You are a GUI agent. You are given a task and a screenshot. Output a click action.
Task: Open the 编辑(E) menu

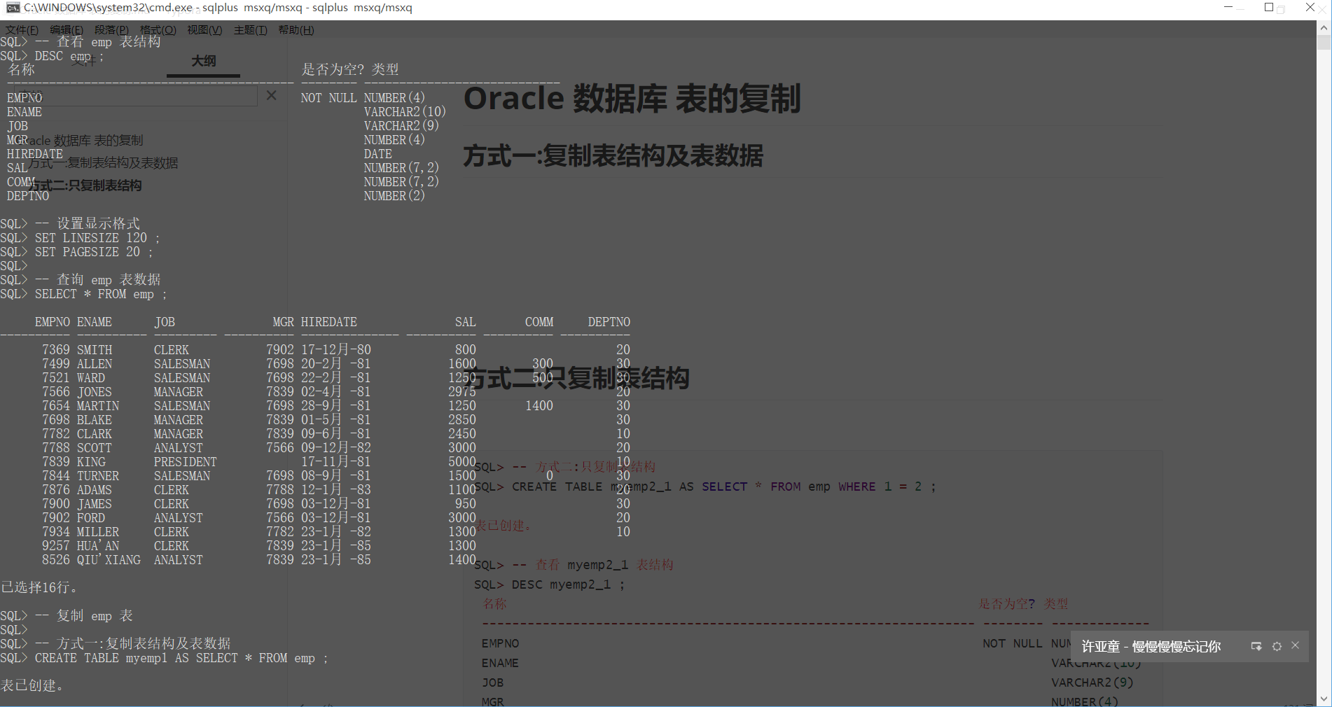(65, 30)
